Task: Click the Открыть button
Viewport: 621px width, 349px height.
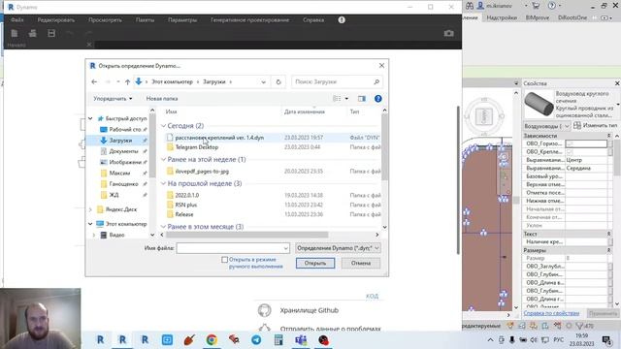Action: coord(315,263)
